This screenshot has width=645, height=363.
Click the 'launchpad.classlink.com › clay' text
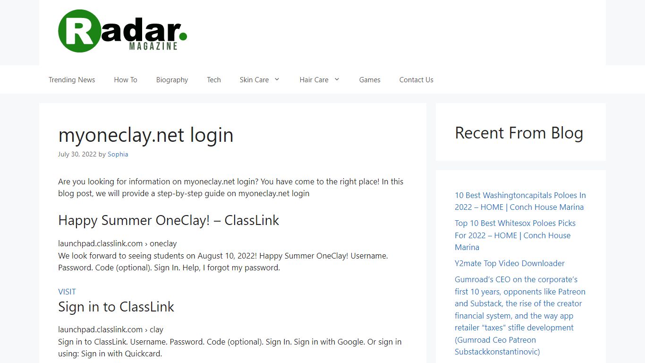coord(111,329)
